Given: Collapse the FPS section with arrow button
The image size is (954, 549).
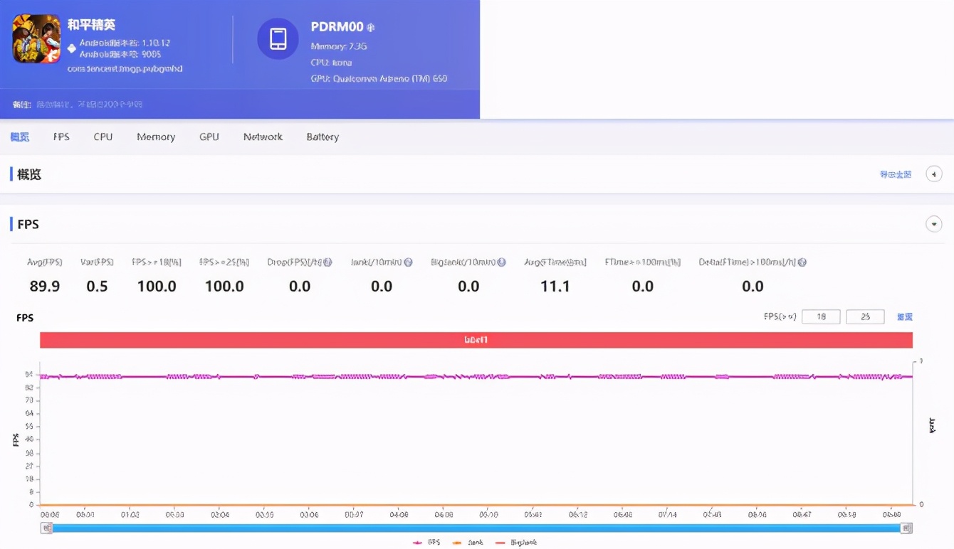Looking at the screenshot, I should tap(933, 225).
